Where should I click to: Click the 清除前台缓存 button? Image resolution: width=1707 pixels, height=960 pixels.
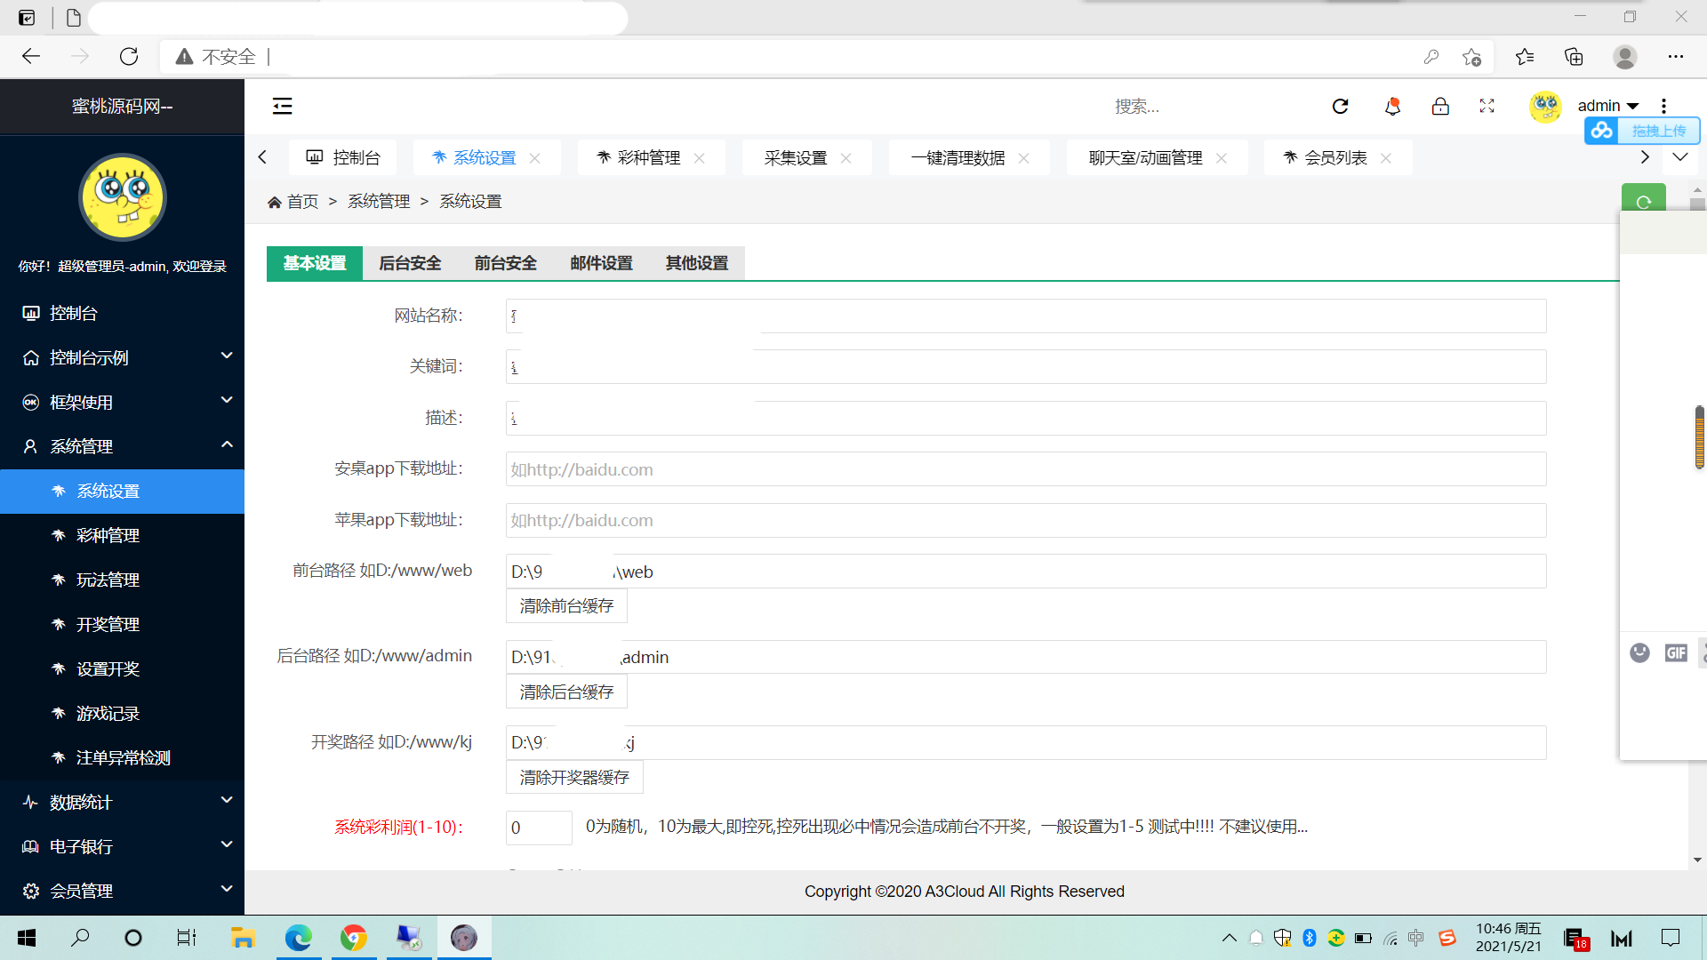[x=566, y=606]
